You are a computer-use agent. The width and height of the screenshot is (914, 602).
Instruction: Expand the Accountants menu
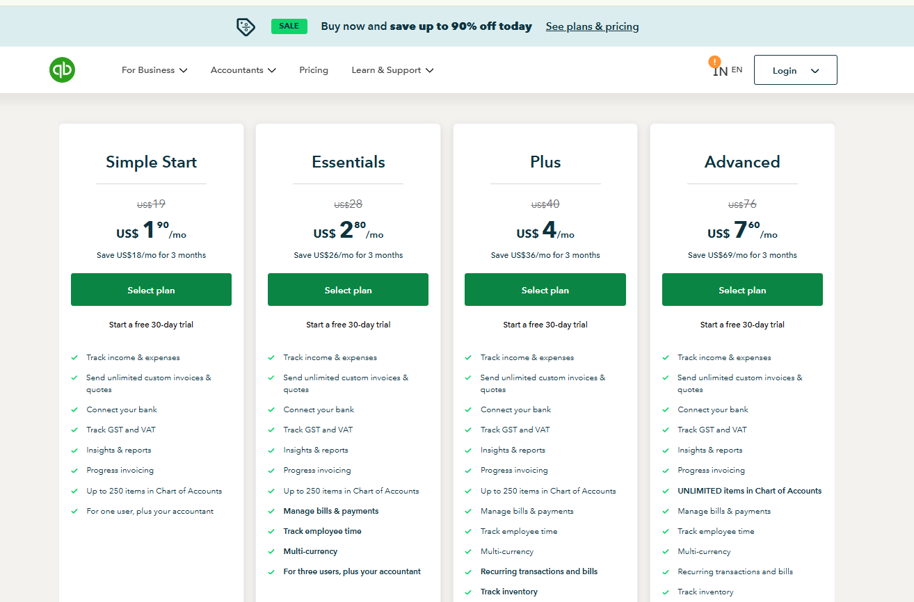pos(243,70)
